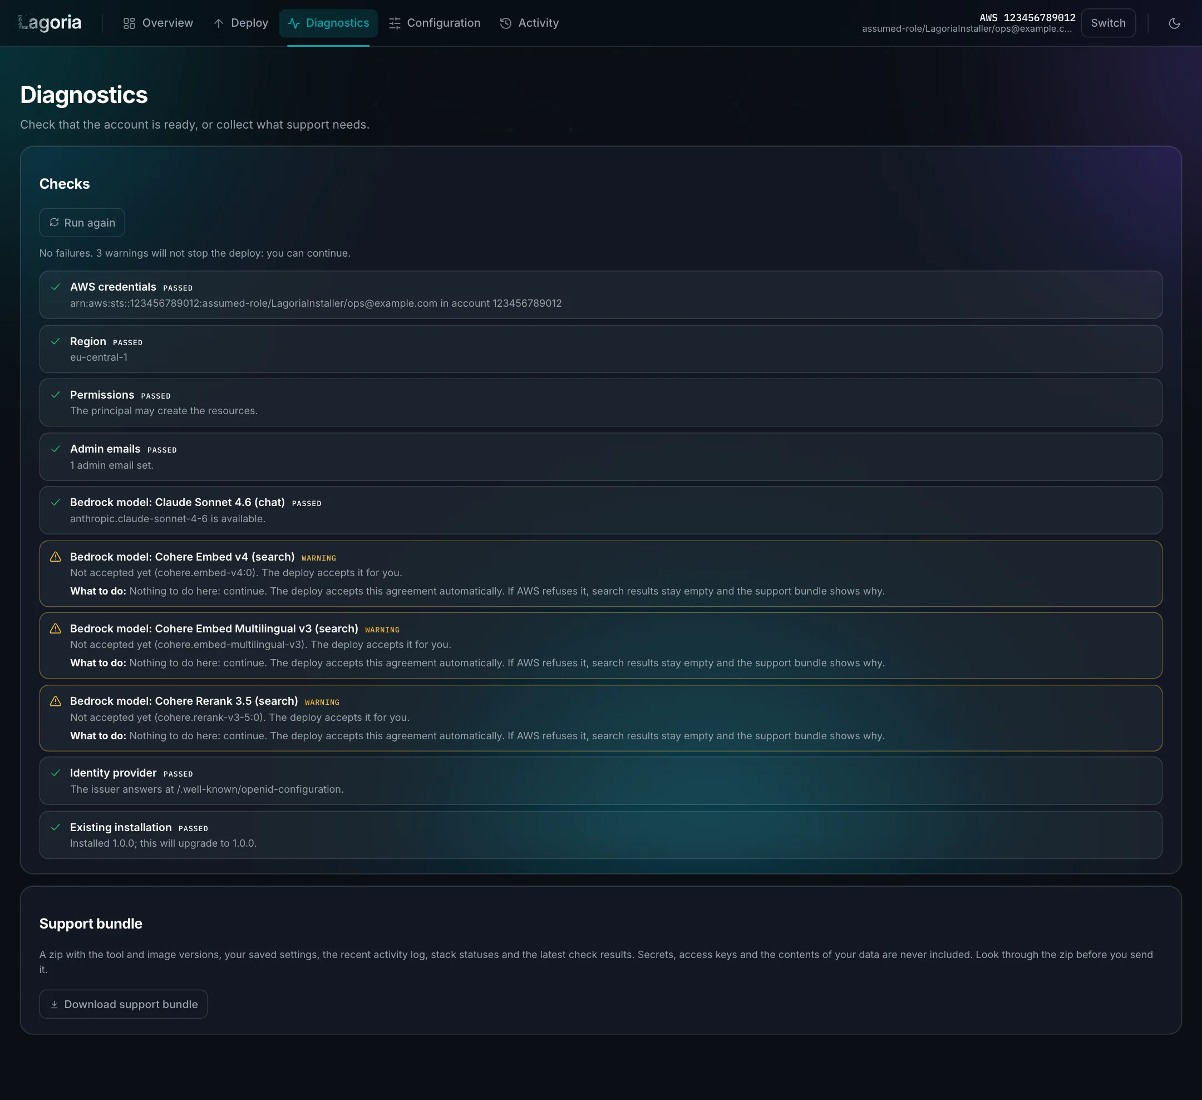Viewport: 1202px width, 1100px height.
Task: Click the Permissions passed check icon
Action: [56, 395]
